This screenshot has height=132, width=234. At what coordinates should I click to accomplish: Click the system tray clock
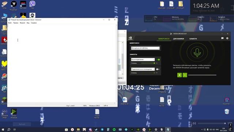point(223,129)
